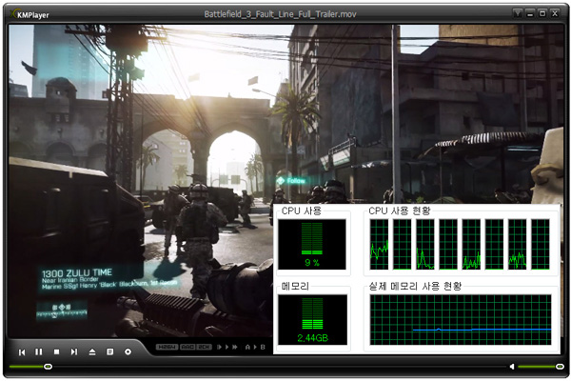Click the 2CH audio channel indicator
The height and width of the screenshot is (381, 571).
pyautogui.click(x=205, y=347)
